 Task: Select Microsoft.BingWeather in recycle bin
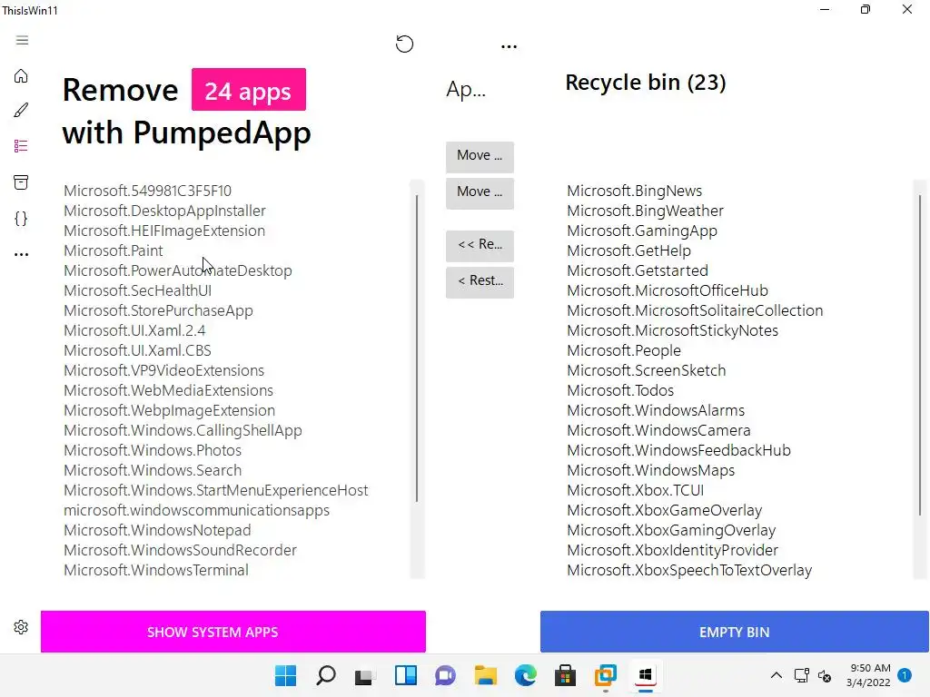pos(646,211)
